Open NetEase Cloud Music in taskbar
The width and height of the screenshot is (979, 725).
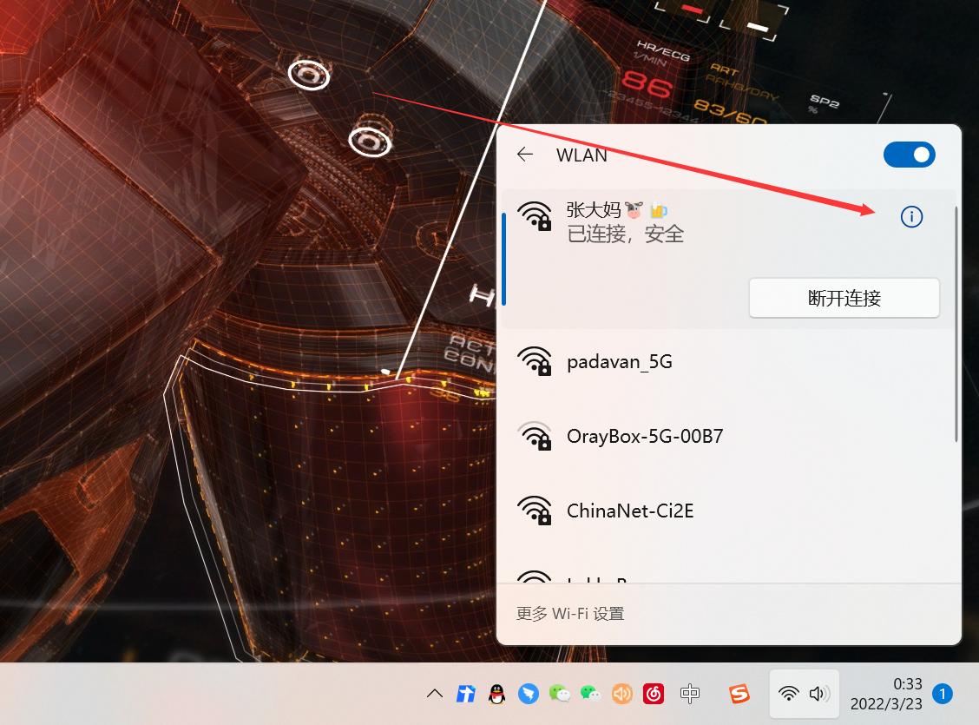tap(653, 694)
